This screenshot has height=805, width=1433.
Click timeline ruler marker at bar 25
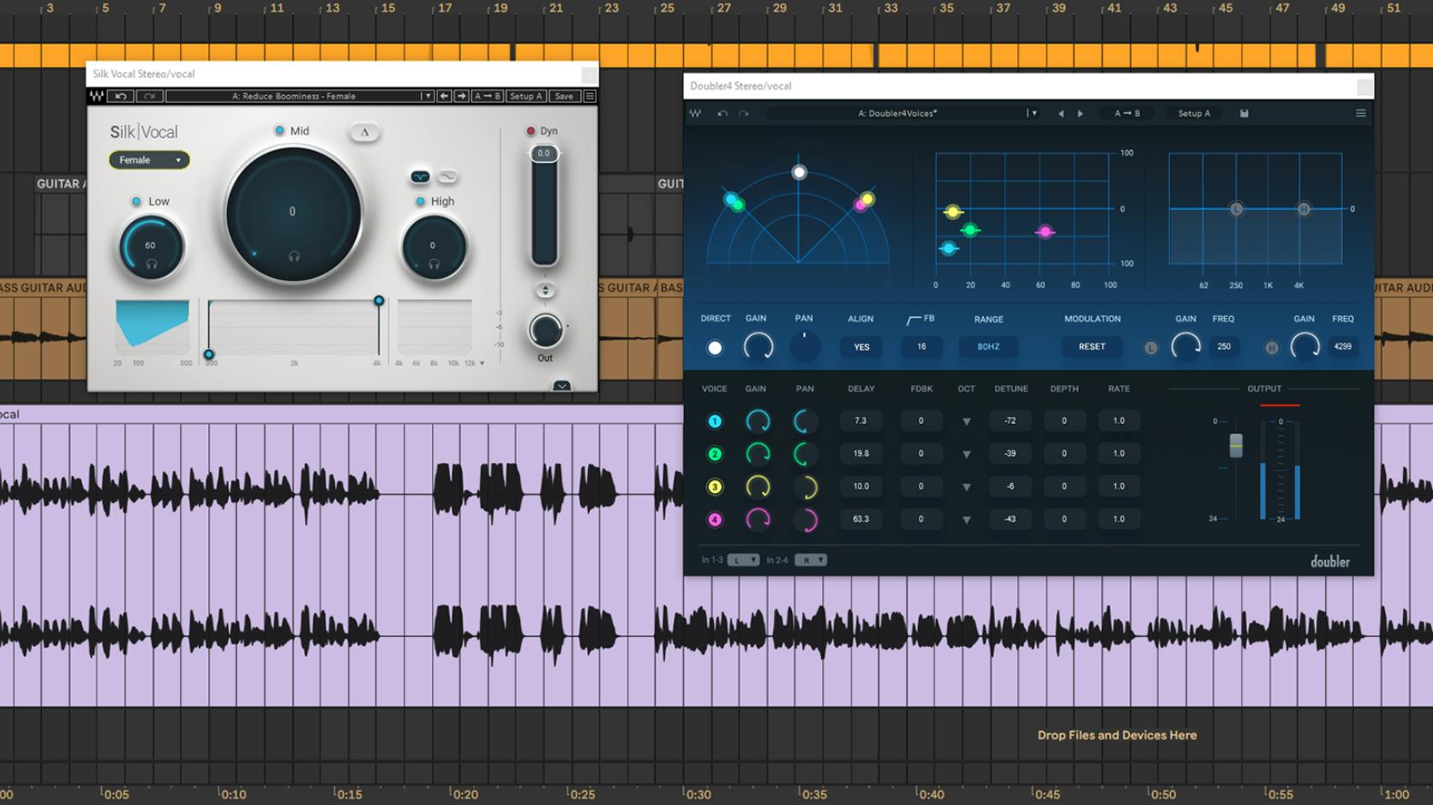point(666,9)
